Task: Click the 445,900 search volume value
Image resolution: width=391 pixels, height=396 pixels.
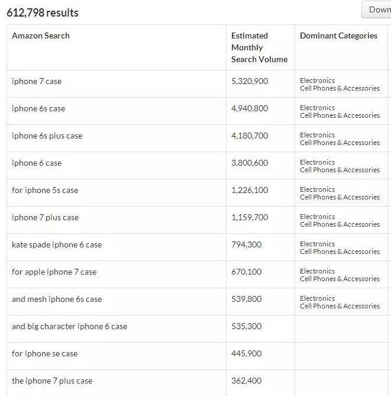Action: [x=246, y=354]
